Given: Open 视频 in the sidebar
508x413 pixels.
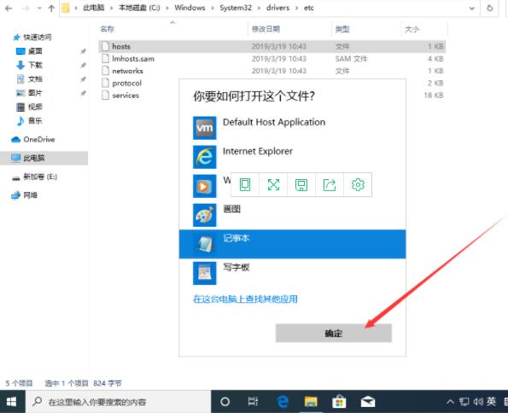Looking at the screenshot, I should [x=29, y=107].
